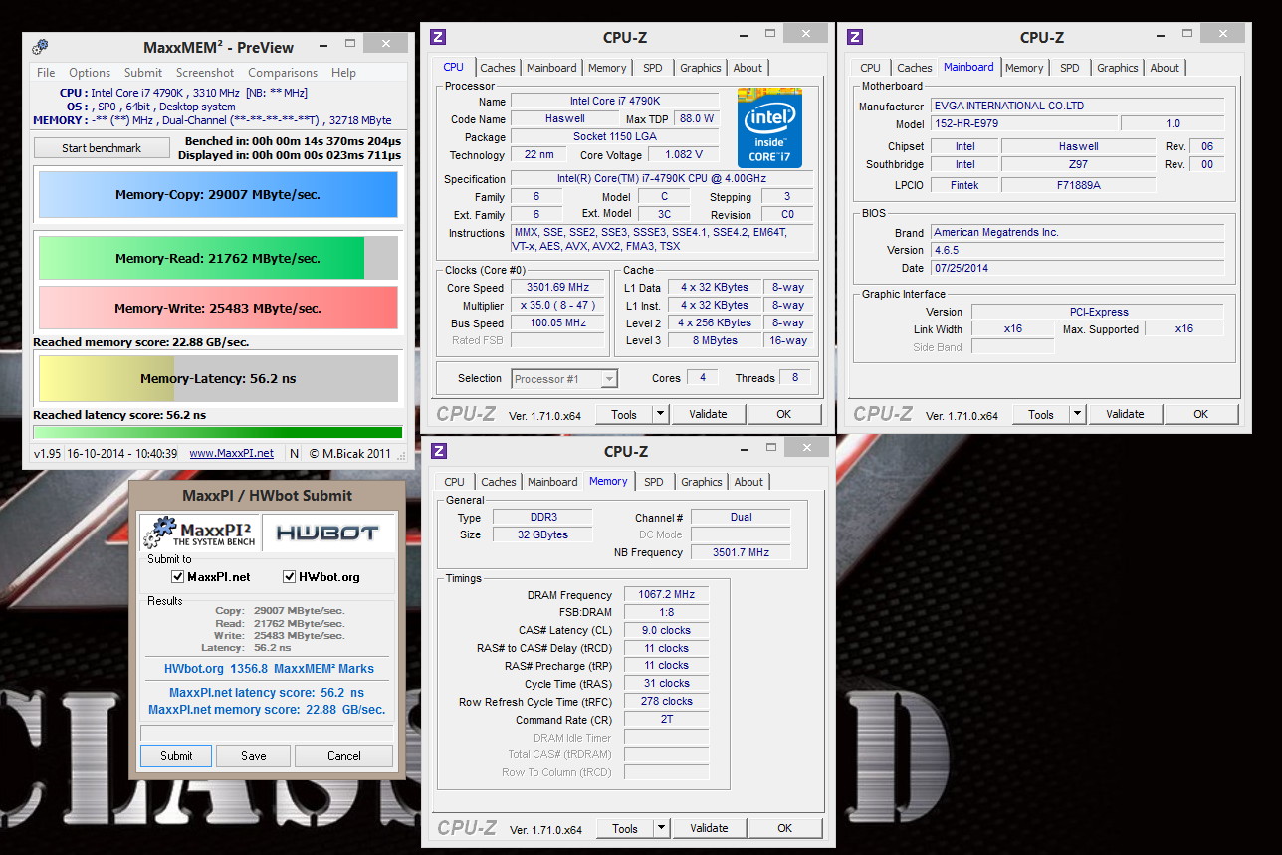Screen dimensions: 1282x855
Task: Click HWbot.org 1356.8 MaxxMEM² Marks text
Action: click(269, 669)
